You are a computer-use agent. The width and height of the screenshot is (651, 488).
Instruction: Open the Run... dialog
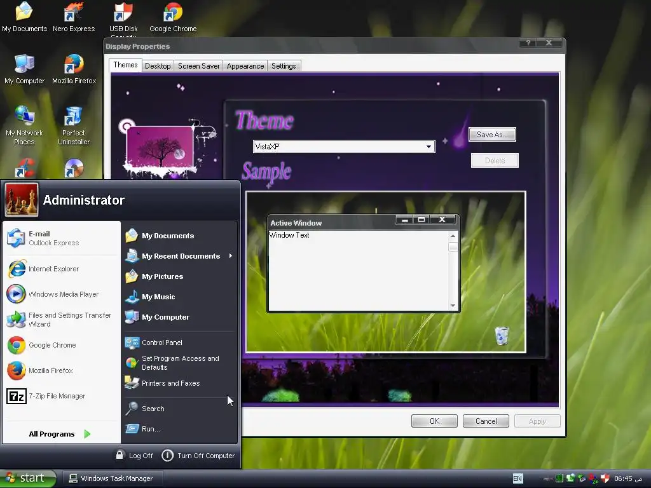pyautogui.click(x=180, y=429)
